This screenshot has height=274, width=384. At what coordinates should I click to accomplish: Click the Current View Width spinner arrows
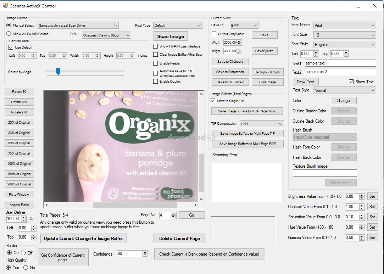[x=239, y=43]
